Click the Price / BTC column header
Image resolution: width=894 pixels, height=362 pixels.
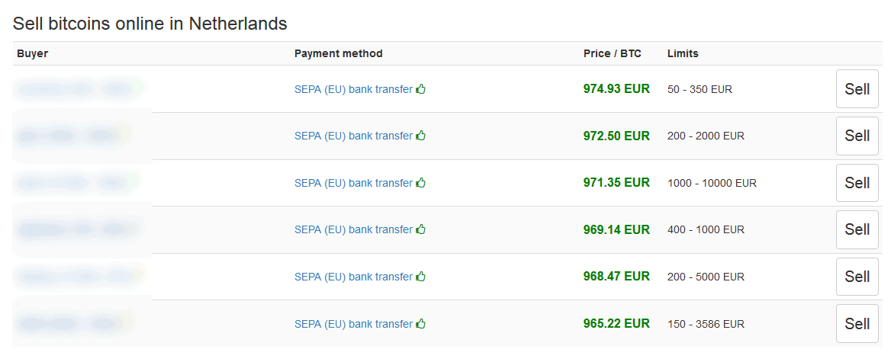[x=613, y=53]
